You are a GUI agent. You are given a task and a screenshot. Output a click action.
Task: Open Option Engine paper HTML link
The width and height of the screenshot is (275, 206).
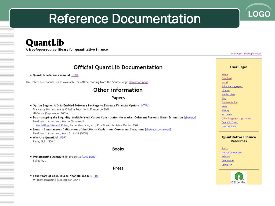[x=145, y=105]
